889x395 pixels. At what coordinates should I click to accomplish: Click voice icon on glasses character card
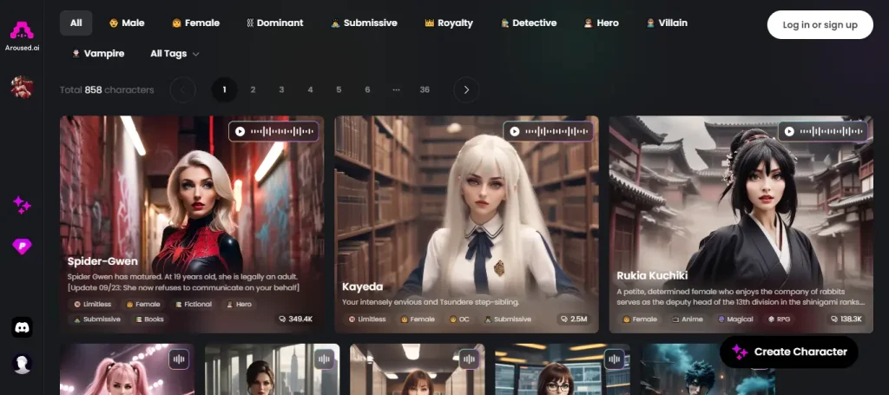[614, 359]
